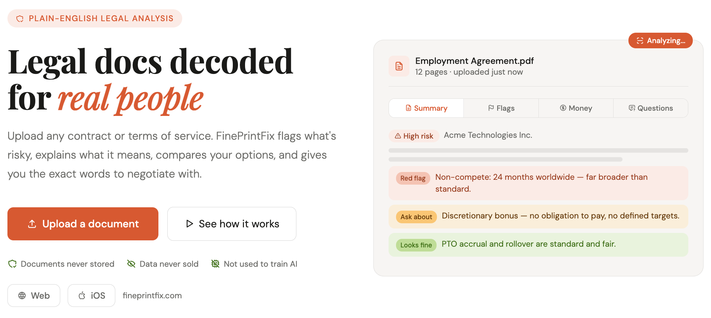The height and width of the screenshot is (318, 711).
Task: Open the Questions tab
Action: click(x=651, y=108)
